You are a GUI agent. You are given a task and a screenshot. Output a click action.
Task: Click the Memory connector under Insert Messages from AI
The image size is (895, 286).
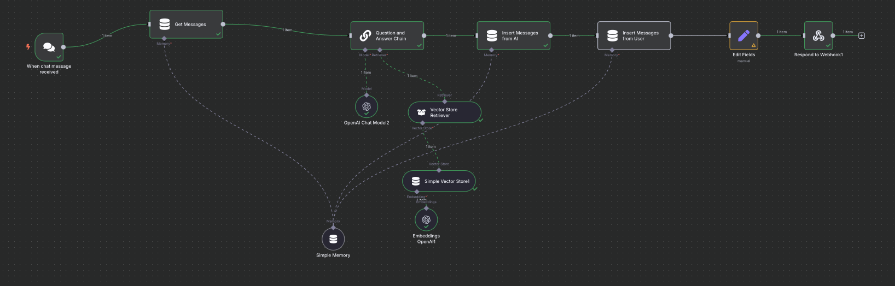[491, 50]
